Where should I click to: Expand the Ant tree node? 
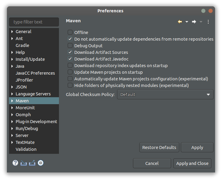12,39
